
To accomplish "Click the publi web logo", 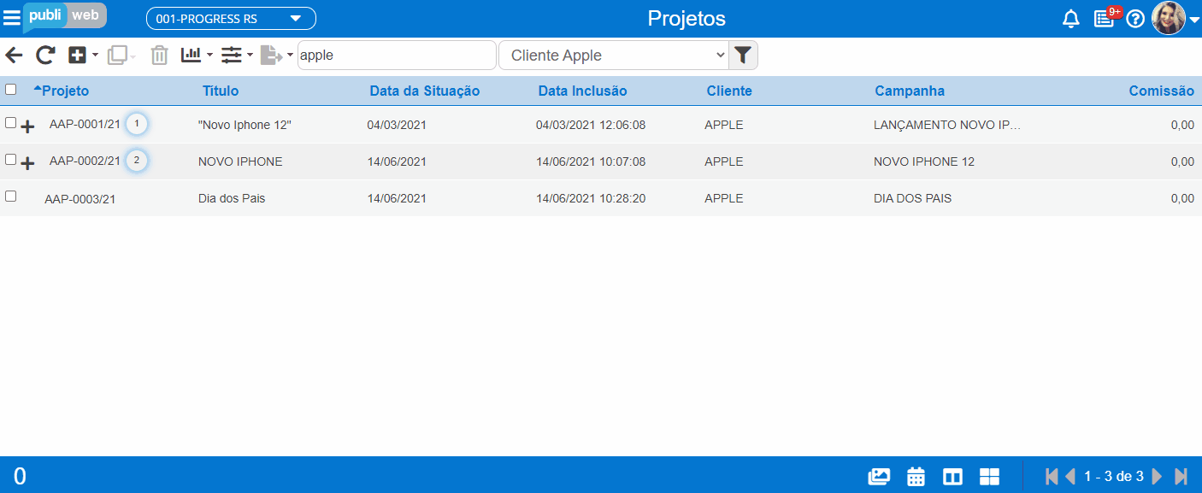I will point(65,16).
